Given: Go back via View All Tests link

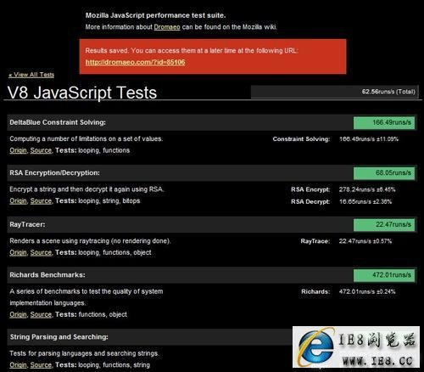Looking at the screenshot, I should tap(31, 75).
